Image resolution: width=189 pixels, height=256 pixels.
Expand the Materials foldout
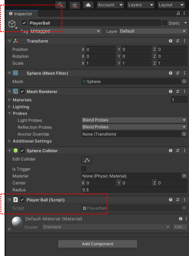(9, 100)
